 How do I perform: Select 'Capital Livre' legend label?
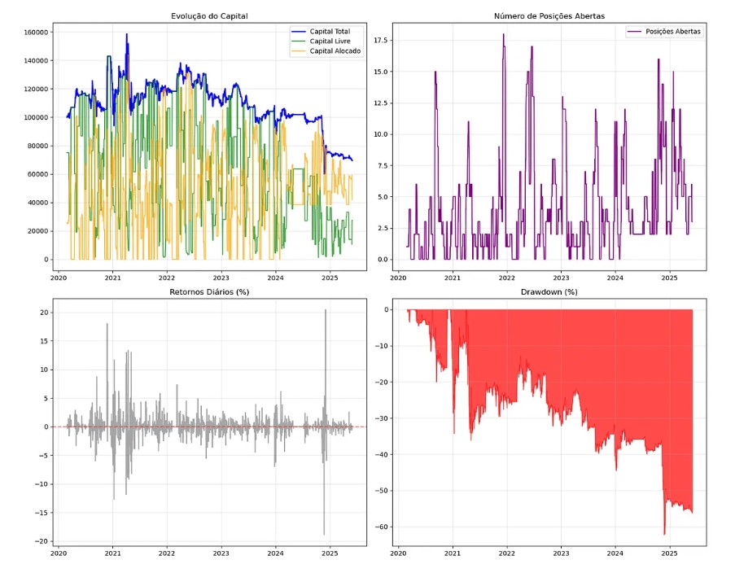330,41
